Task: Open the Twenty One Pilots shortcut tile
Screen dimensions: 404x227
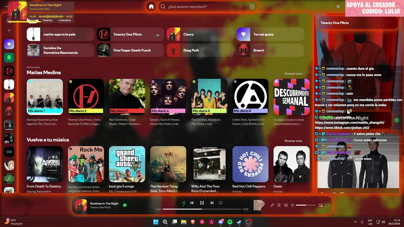Action: (x=130, y=34)
